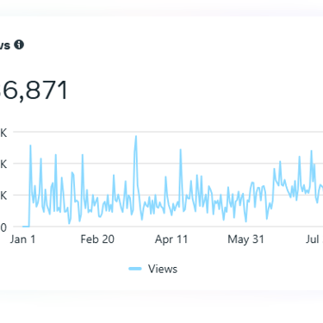Open the views info tooltip icon
323x323 pixels.
pyautogui.click(x=19, y=45)
